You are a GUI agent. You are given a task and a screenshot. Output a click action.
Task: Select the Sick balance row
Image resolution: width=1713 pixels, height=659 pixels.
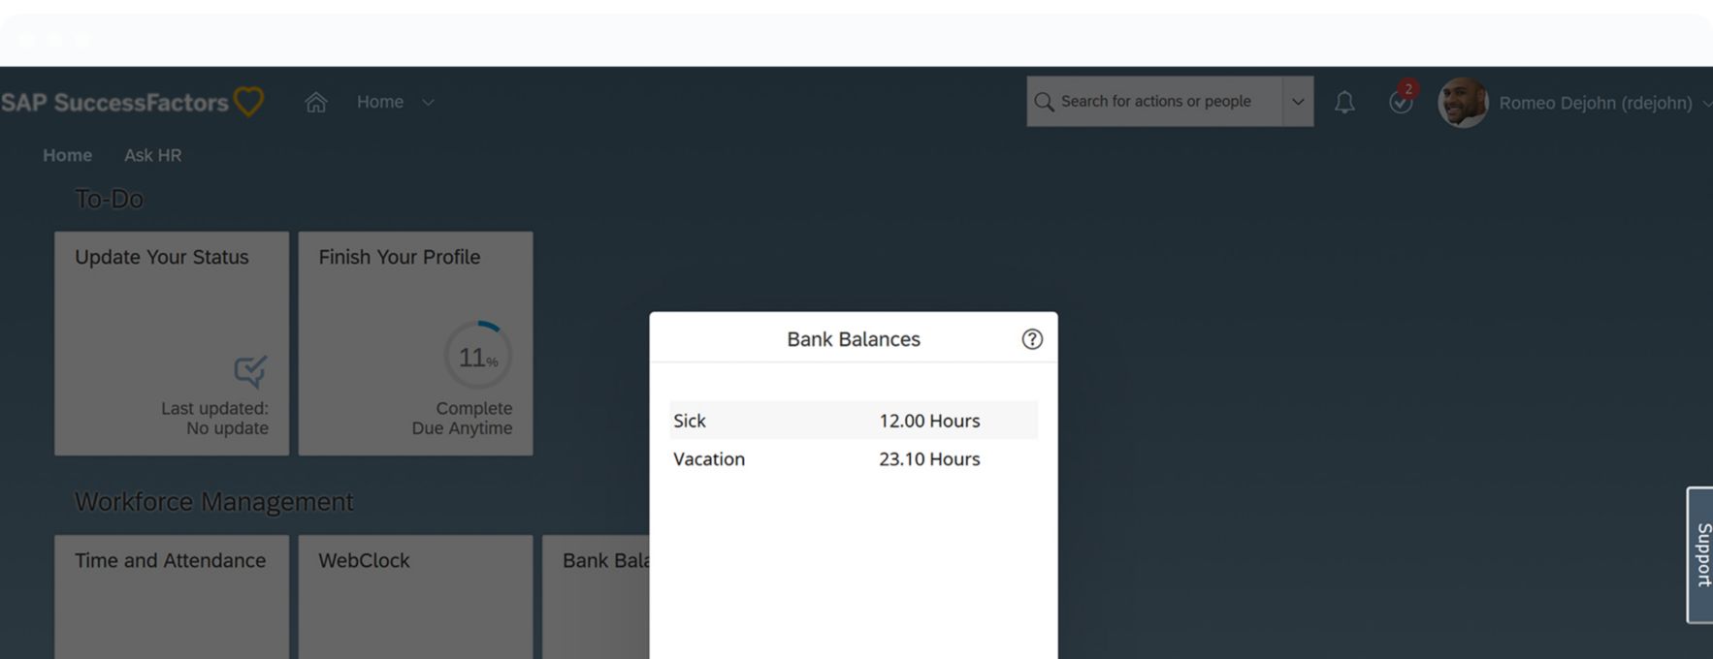pos(853,421)
